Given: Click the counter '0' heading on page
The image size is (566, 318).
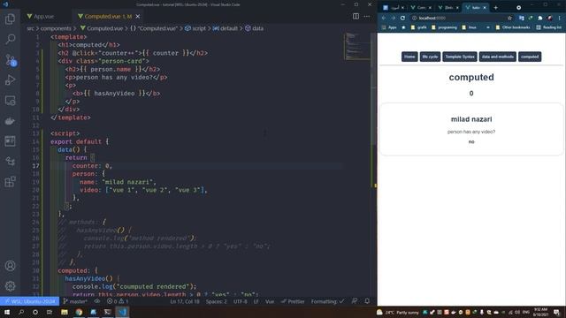Looking at the screenshot, I should click(471, 94).
